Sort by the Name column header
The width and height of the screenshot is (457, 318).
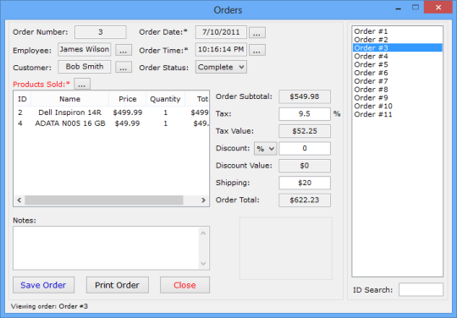pyautogui.click(x=70, y=99)
